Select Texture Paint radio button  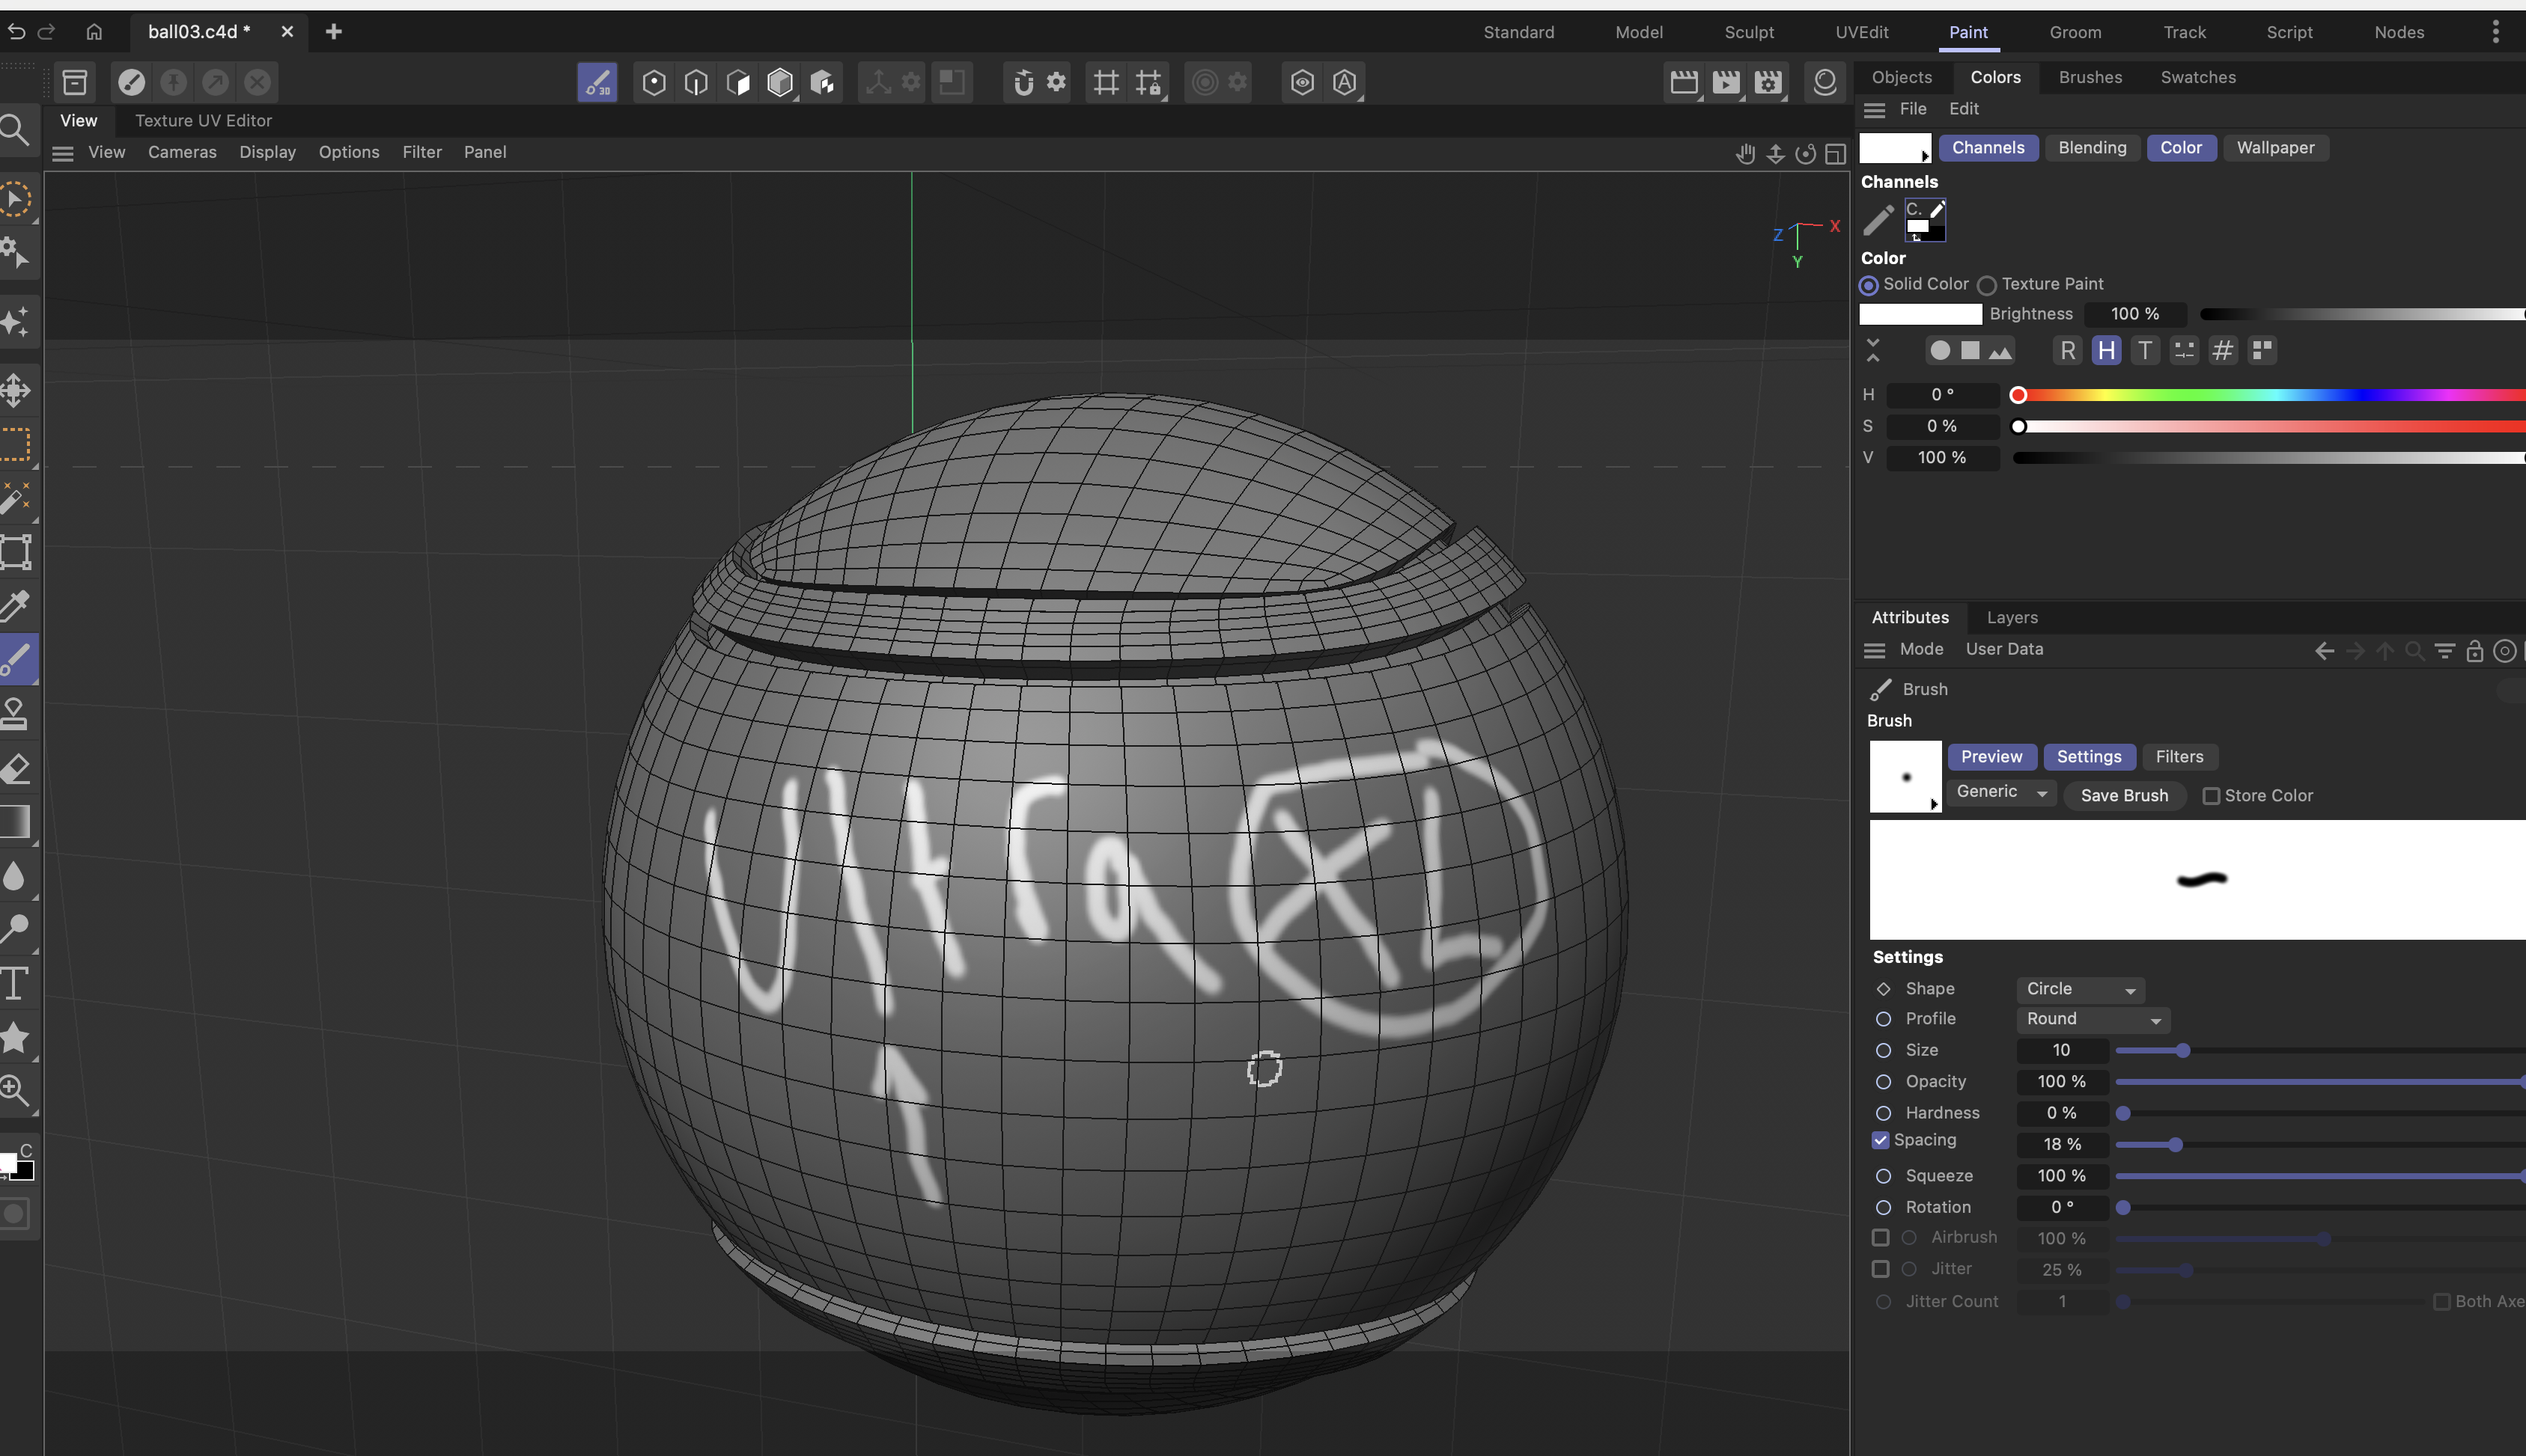1987,286
